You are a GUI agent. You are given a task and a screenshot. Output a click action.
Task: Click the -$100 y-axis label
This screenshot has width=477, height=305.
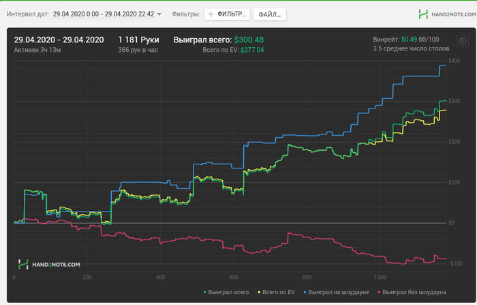(455, 263)
